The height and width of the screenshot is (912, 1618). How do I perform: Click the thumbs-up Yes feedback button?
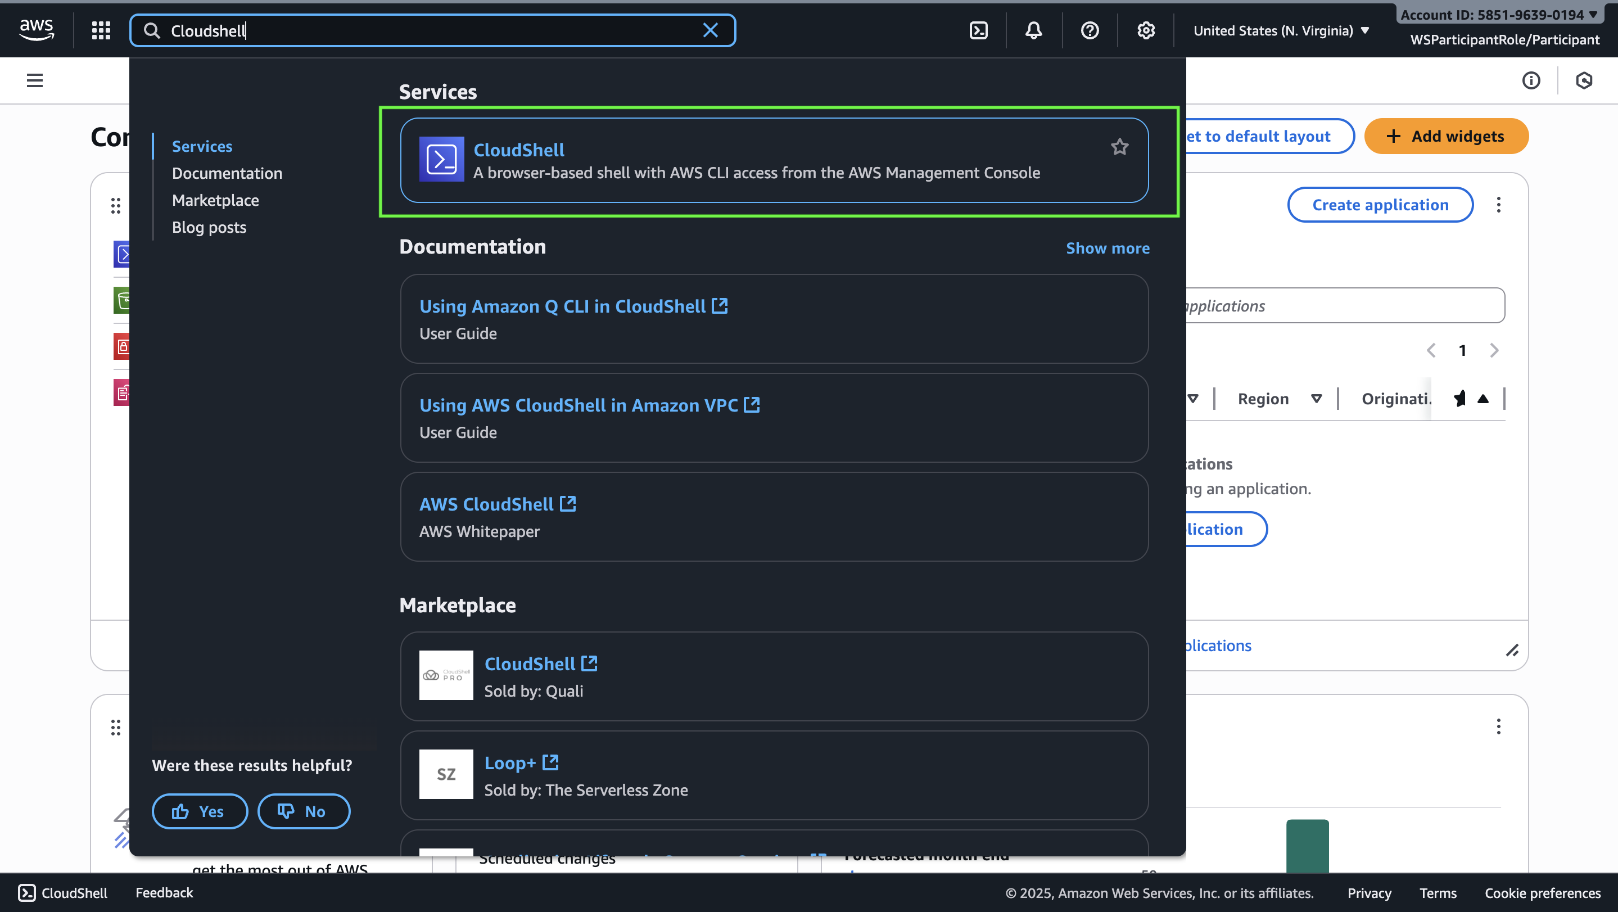click(200, 811)
